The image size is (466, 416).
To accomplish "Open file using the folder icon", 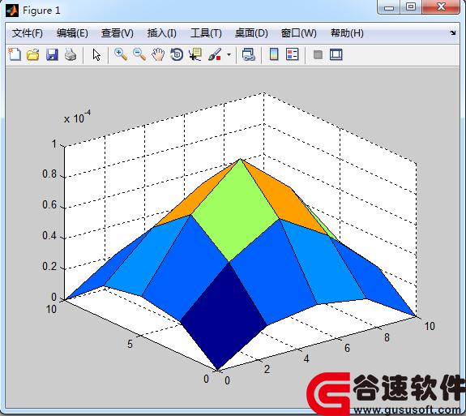I will pyautogui.click(x=33, y=54).
